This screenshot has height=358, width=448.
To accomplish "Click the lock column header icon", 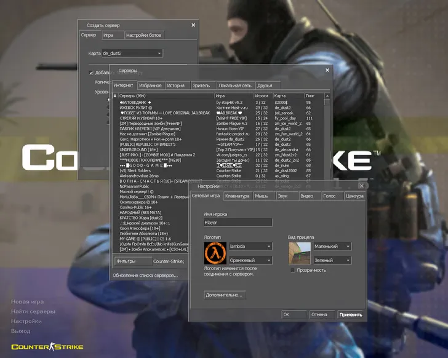I will [115, 96].
